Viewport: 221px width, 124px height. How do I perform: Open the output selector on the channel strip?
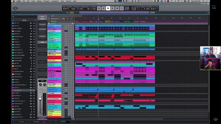point(42,81)
